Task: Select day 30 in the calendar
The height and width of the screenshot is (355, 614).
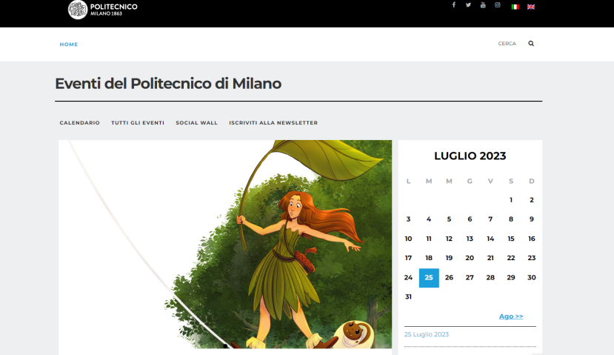Action: [531, 277]
